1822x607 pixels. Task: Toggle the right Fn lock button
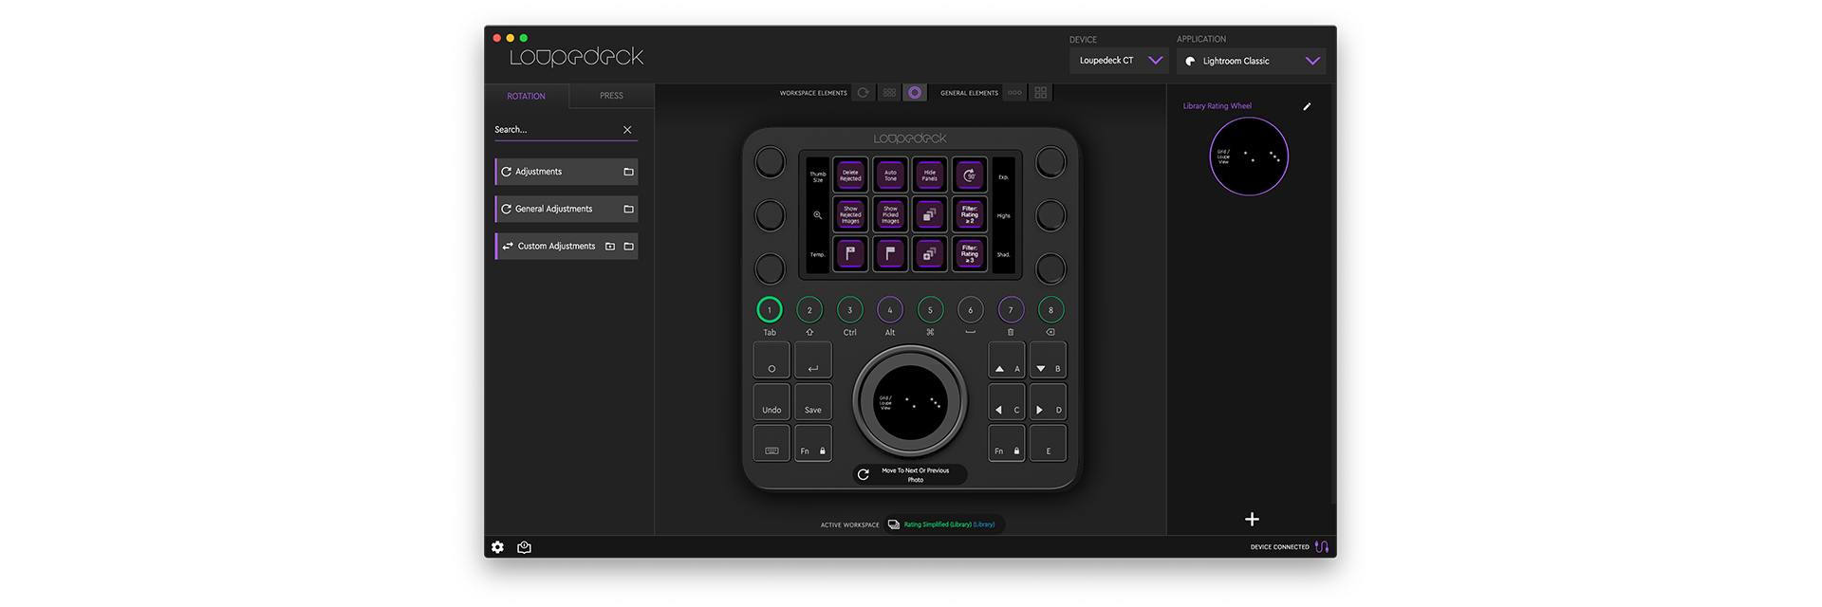tap(1007, 443)
